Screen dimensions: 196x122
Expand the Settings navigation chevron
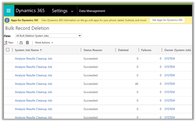coord(72,11)
